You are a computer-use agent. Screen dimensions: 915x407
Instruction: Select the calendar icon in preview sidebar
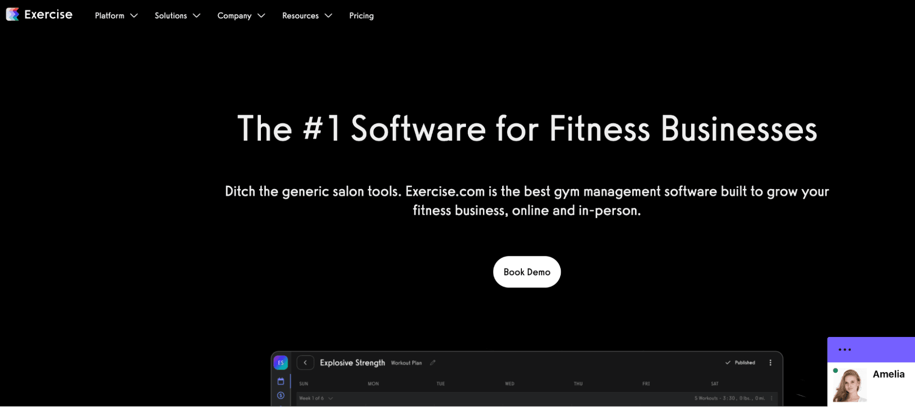(281, 381)
